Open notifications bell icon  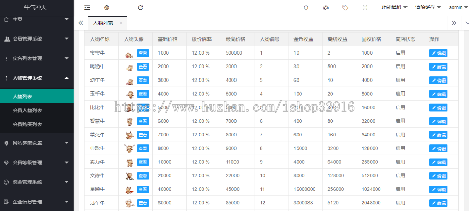point(306,8)
